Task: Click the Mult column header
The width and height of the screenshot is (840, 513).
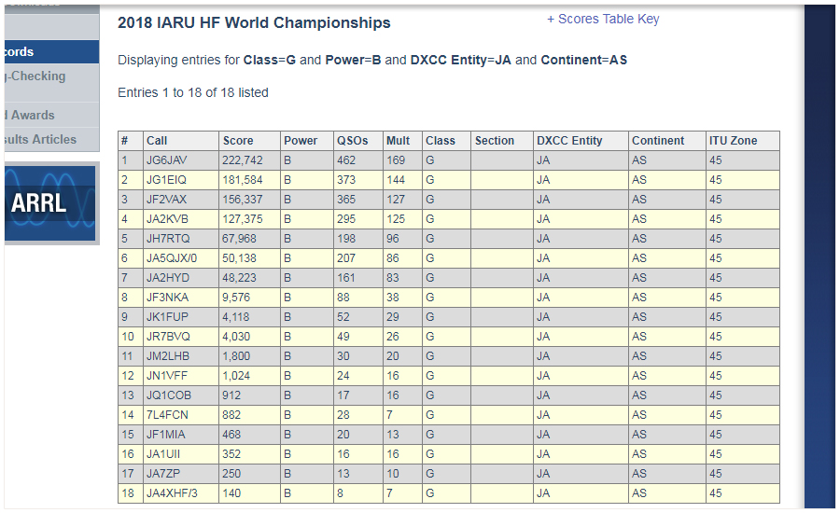Action: tap(398, 141)
